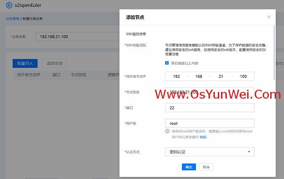This screenshot has width=284, height=179.
Task: Click the 收起 link under the username hint
Action: (203, 137)
